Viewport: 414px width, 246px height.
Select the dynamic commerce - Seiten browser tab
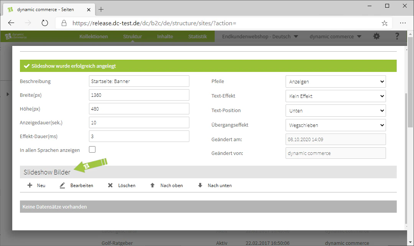(49, 10)
